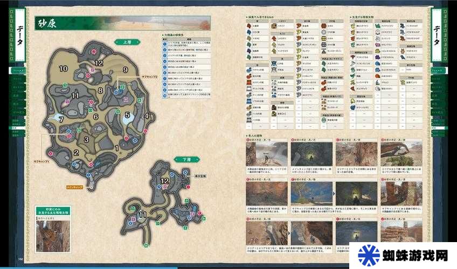The height and width of the screenshot is (269, 457).
Task: Click the 採集で入手できるもの section heading
Action: pos(260,17)
